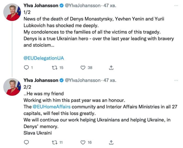Open Ylva Johansson's name on first tweet
Viewport: 183px width, 148px height.
pyautogui.click(x=41, y=6)
